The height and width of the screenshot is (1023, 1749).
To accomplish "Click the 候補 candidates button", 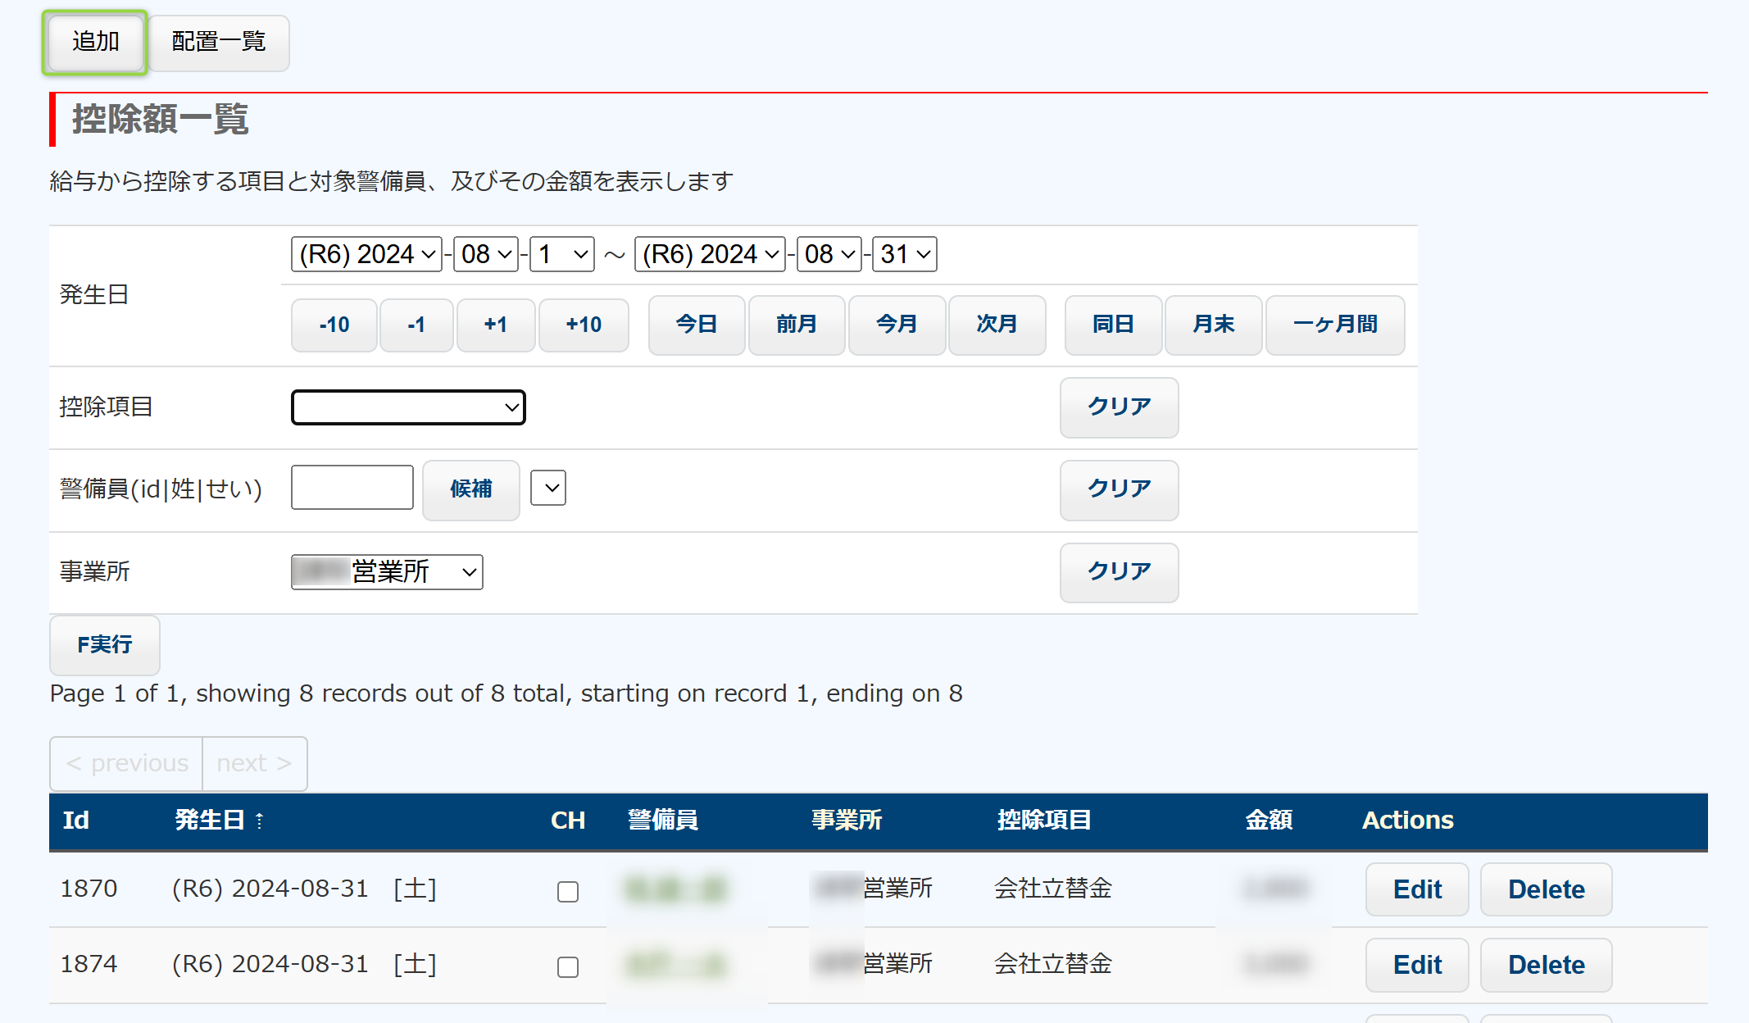I will (x=471, y=489).
